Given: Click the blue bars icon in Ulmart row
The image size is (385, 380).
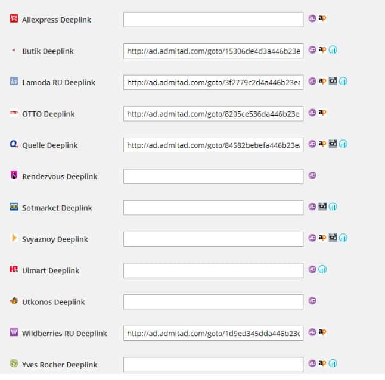Looking at the screenshot, I should click(x=322, y=269).
